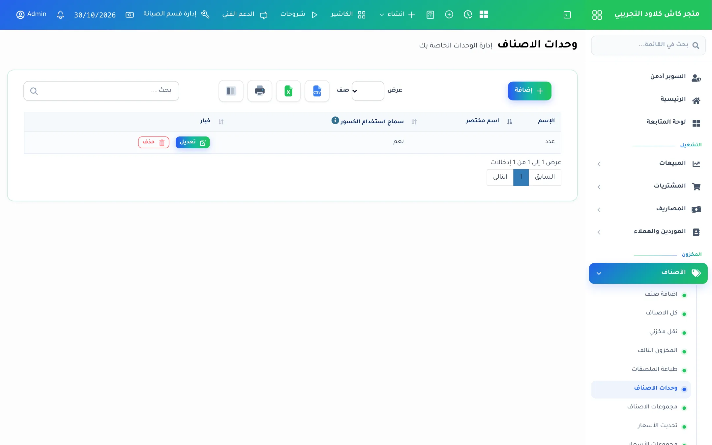Open الدعم الفني support menu
This screenshot has height=445, width=712.
point(245,15)
